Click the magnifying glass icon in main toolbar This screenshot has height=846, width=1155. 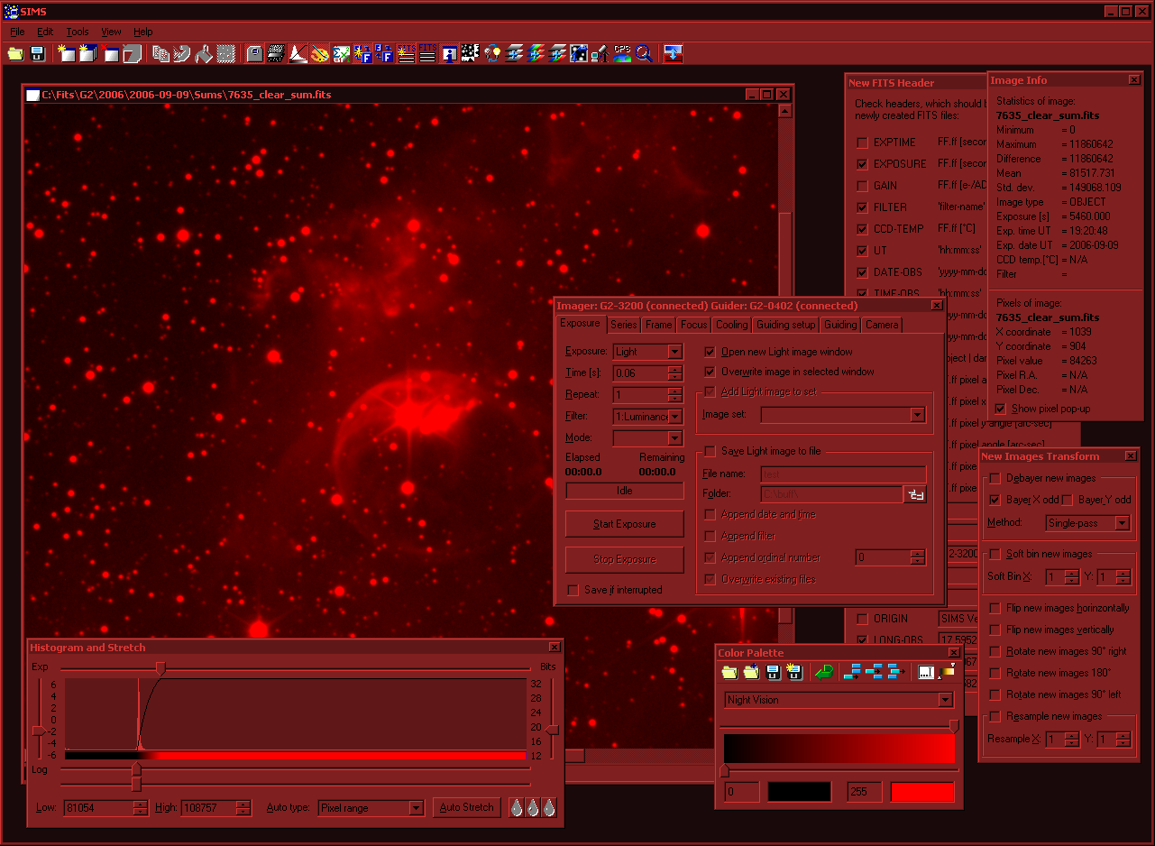click(644, 54)
